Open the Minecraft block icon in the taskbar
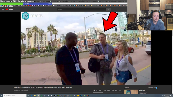The width and height of the screenshot is (173, 97). pos(71,96)
